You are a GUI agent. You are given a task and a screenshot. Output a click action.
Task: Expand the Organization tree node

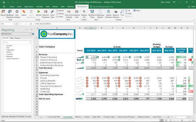tap(5, 50)
